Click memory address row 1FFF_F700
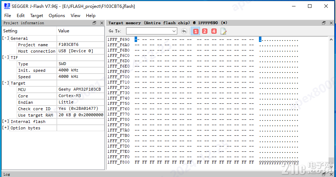This screenshot has width=336, height=177. (x=119, y=77)
